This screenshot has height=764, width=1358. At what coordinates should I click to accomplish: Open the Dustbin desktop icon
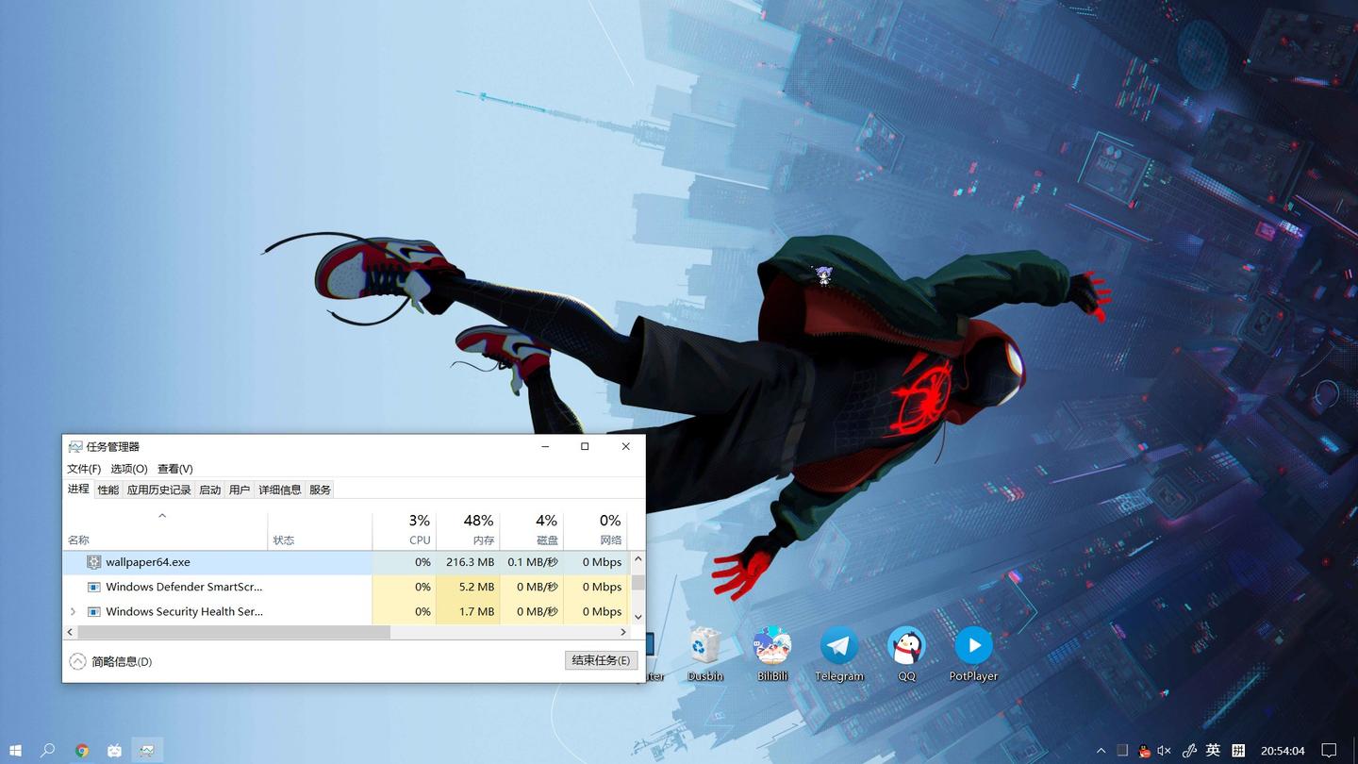[x=705, y=653]
